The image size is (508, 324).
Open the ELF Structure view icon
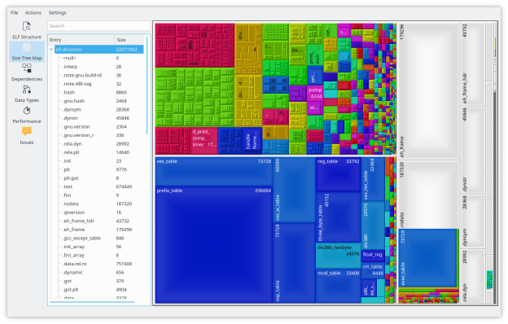[x=27, y=26]
